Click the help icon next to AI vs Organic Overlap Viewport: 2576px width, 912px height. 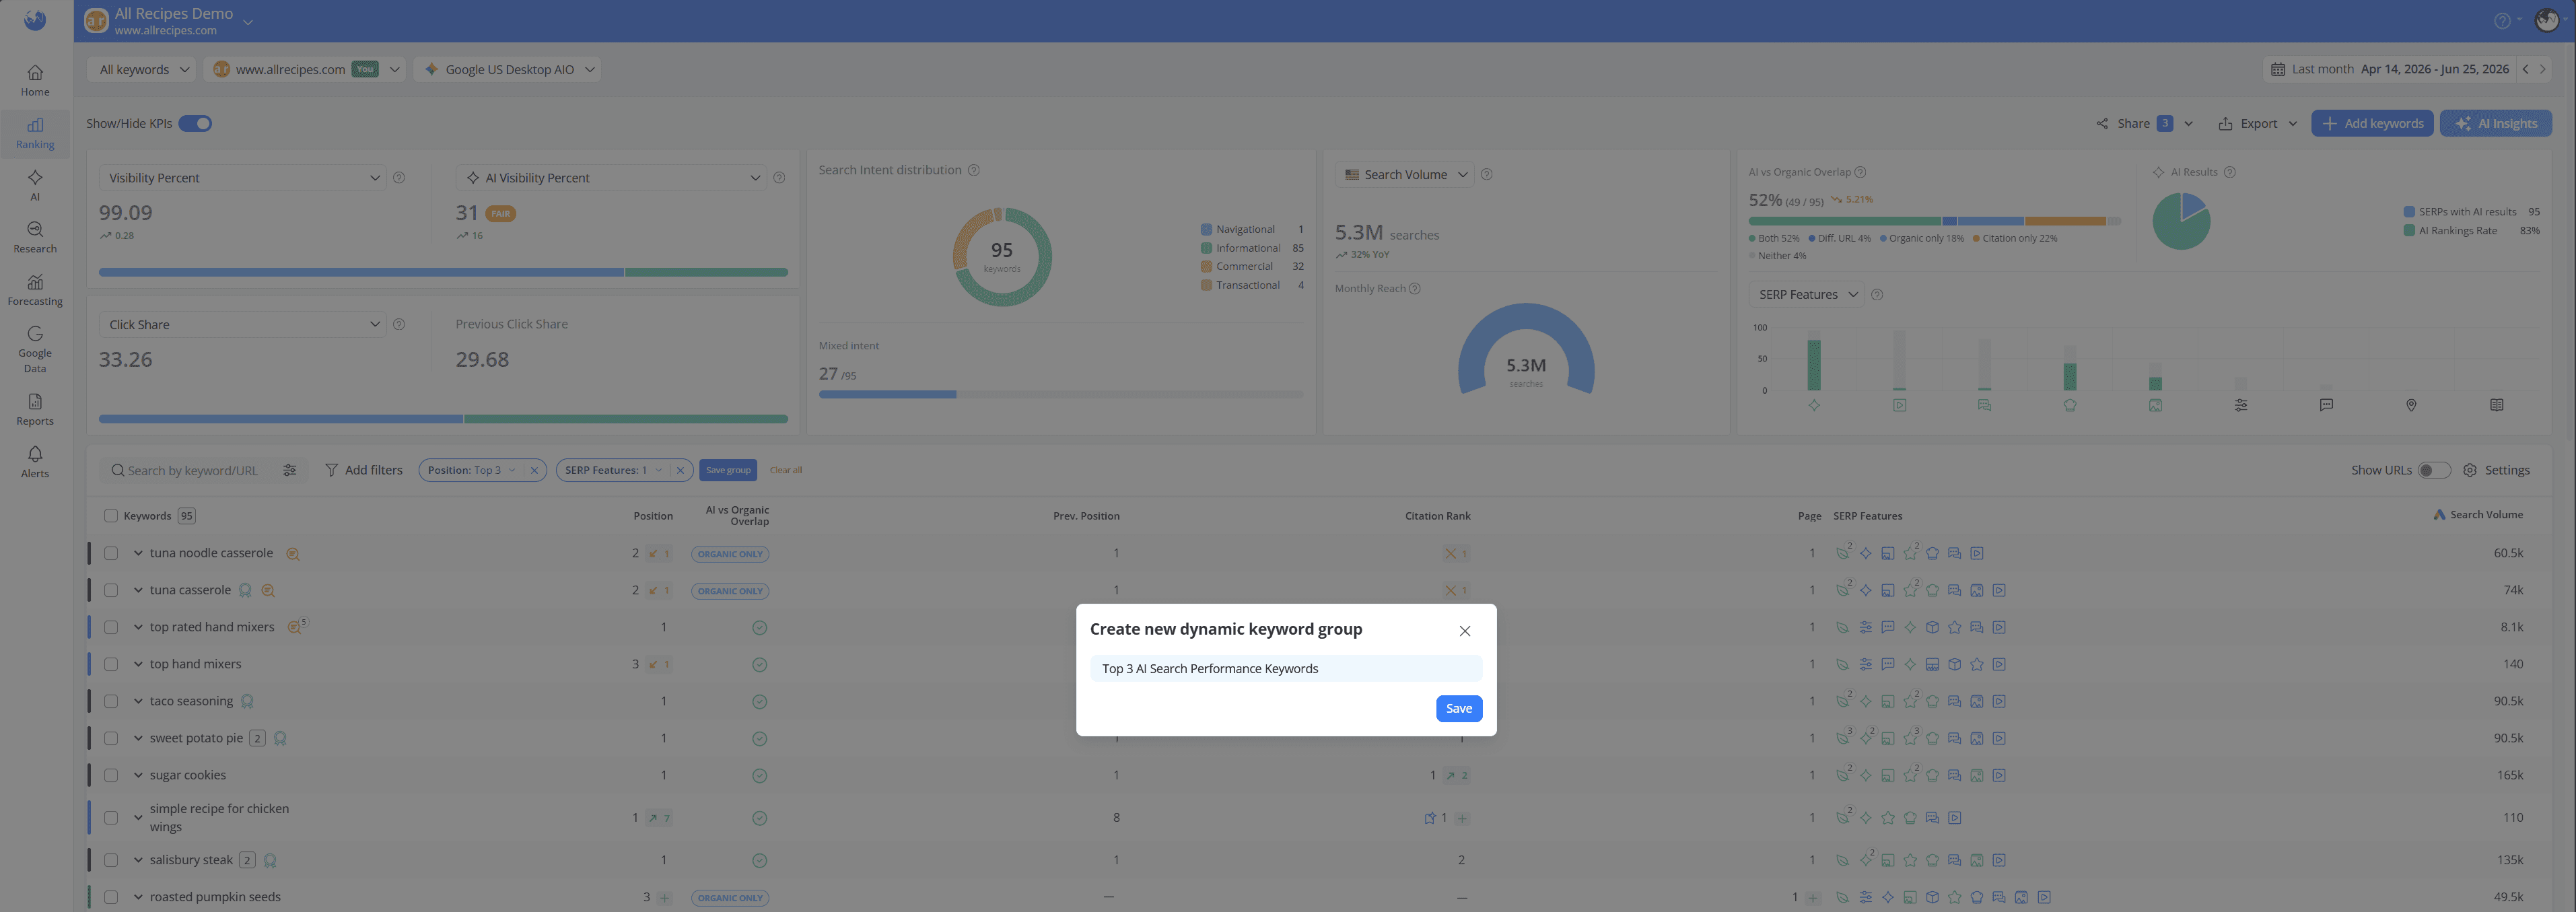[x=1860, y=172]
